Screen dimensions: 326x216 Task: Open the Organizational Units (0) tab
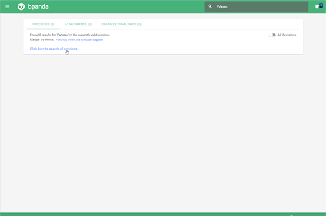121,24
